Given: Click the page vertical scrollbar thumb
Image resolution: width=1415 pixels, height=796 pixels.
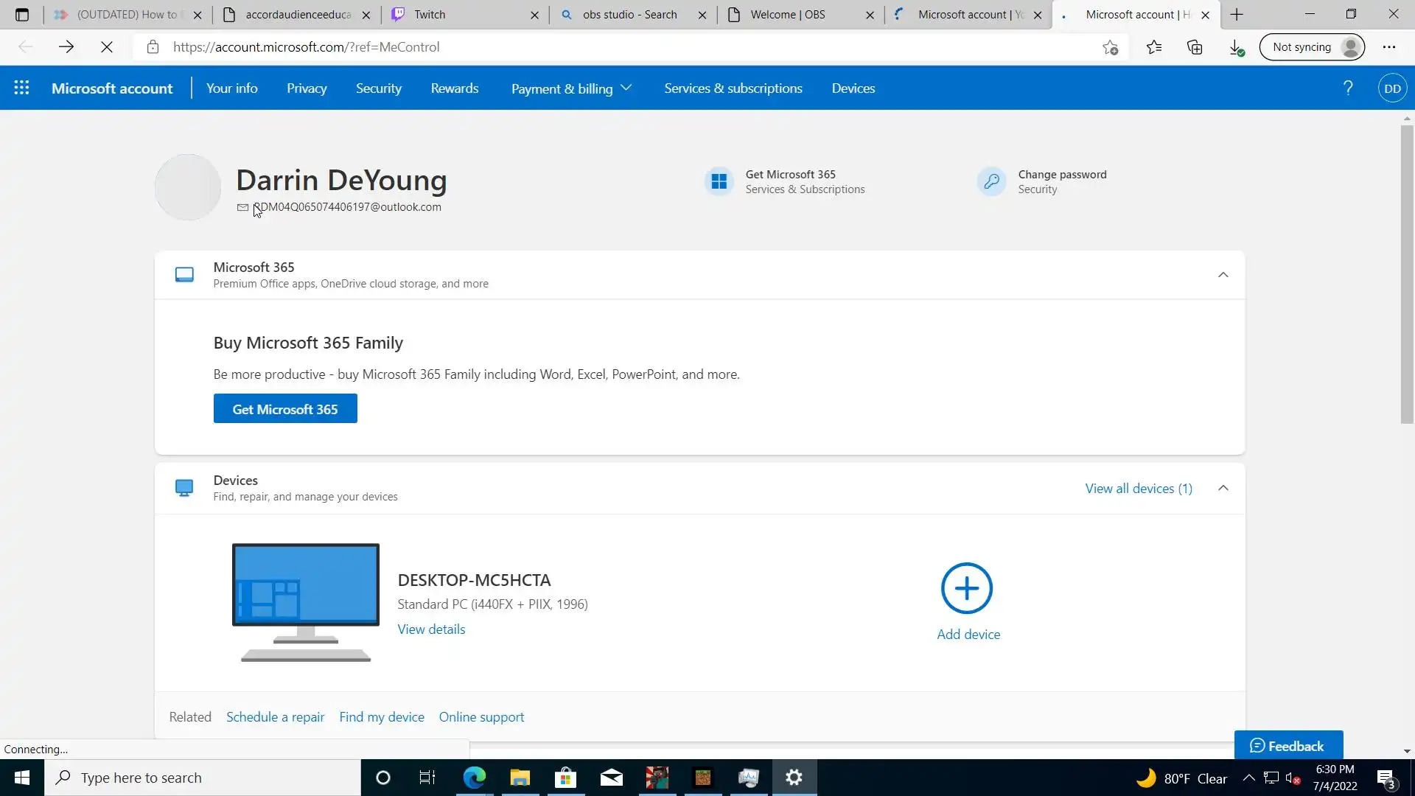Looking at the screenshot, I should pos(1406,273).
